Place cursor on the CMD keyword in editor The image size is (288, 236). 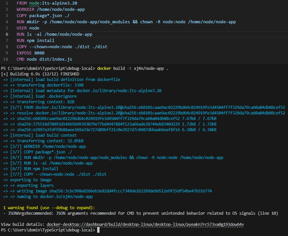tap(20, 59)
